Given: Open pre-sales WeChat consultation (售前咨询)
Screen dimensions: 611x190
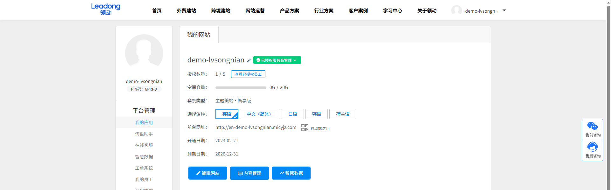Looking at the screenshot, I should pos(592,129).
